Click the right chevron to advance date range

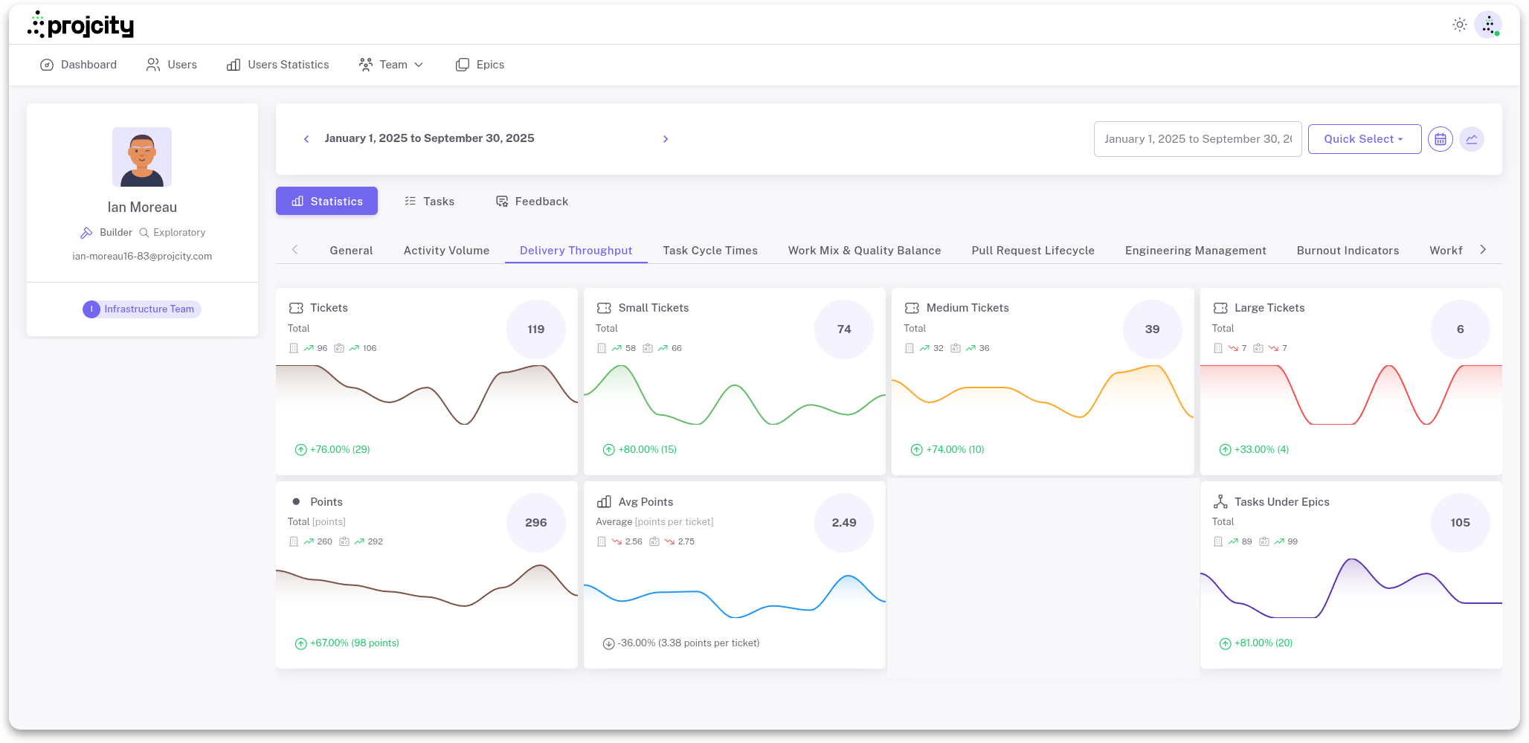click(x=666, y=139)
